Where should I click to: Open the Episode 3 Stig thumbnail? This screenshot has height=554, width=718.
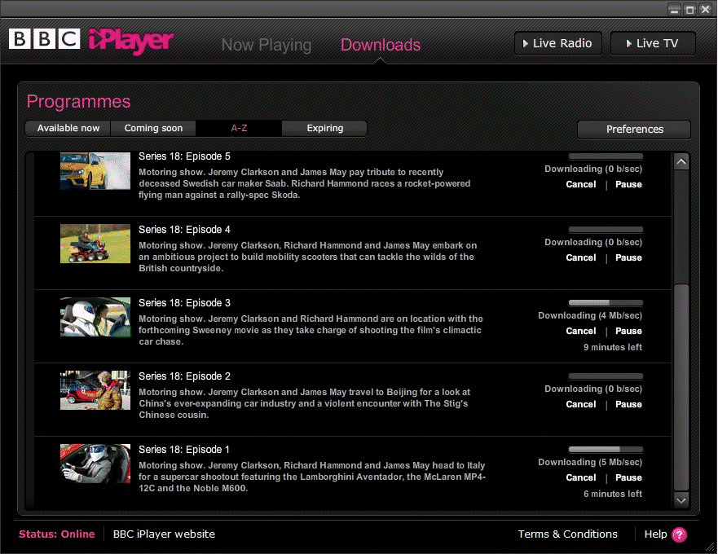[95, 317]
